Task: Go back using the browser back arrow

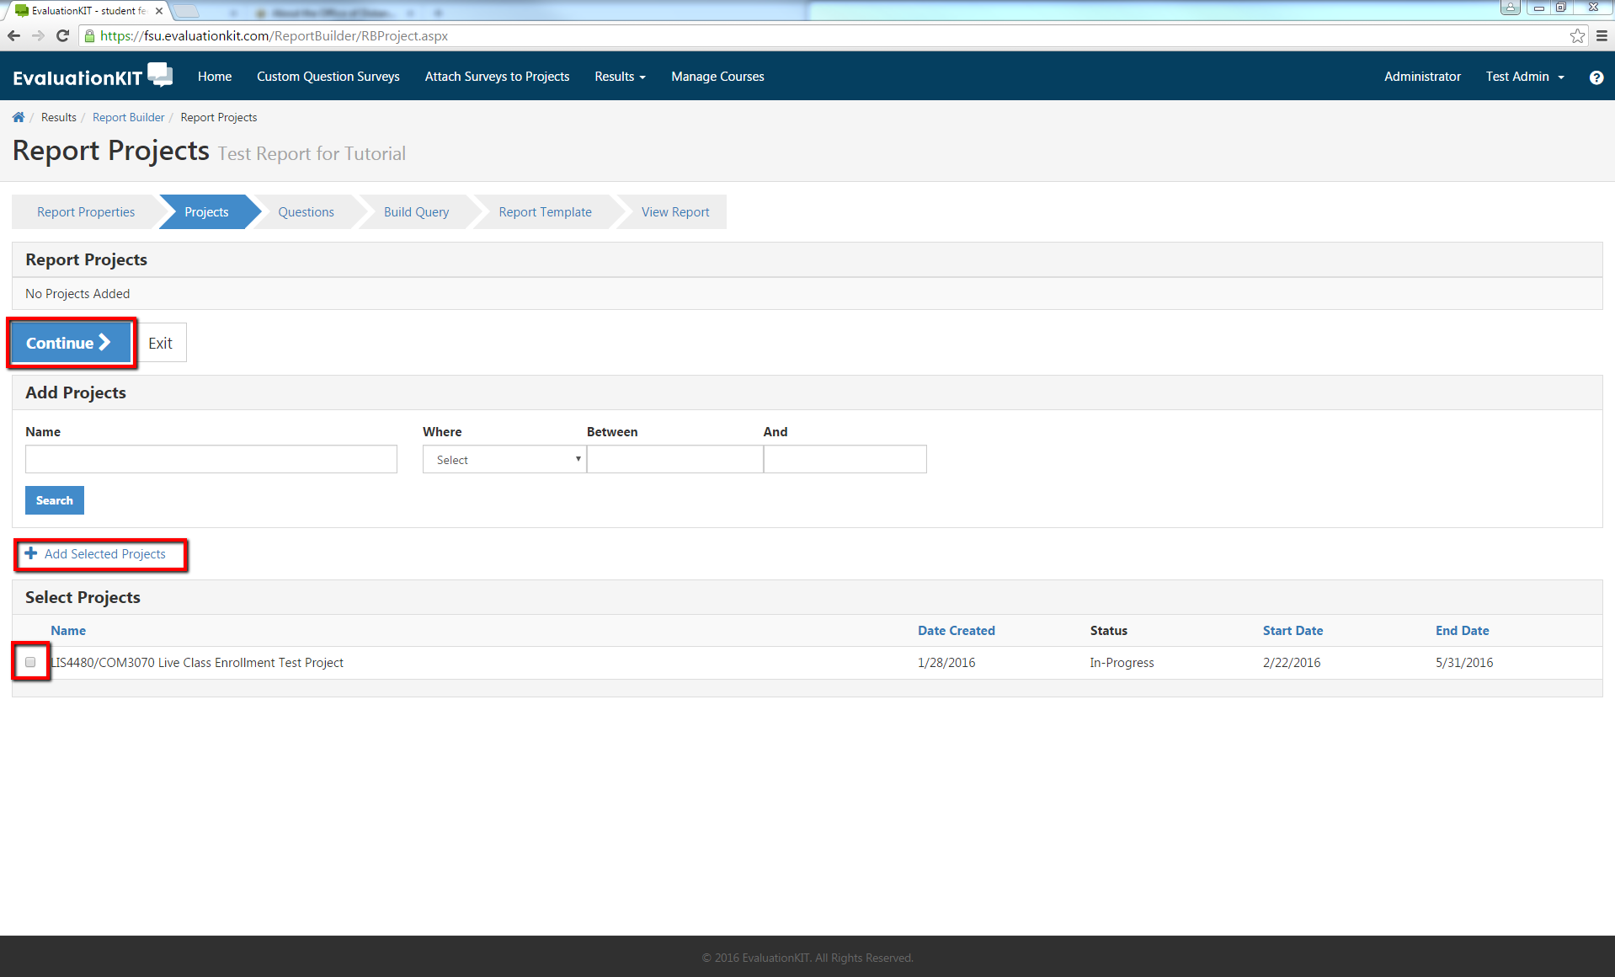Action: [x=13, y=36]
